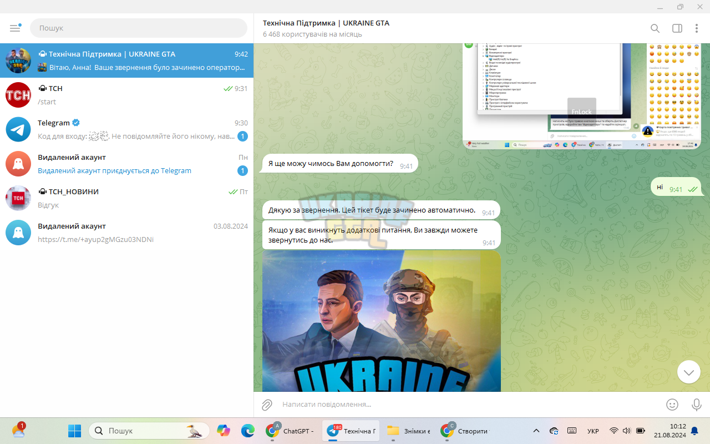Launch Copilot from the taskbar
Image resolution: width=710 pixels, height=444 pixels.
pos(224,431)
